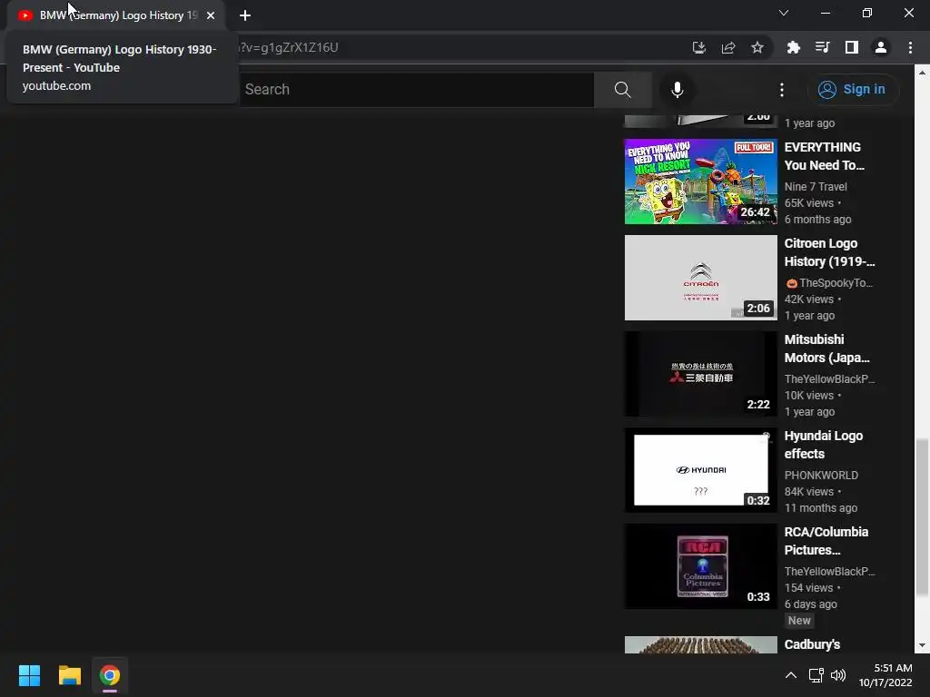
Task: Open Chrome extensions puzzle icon
Action: (x=793, y=47)
